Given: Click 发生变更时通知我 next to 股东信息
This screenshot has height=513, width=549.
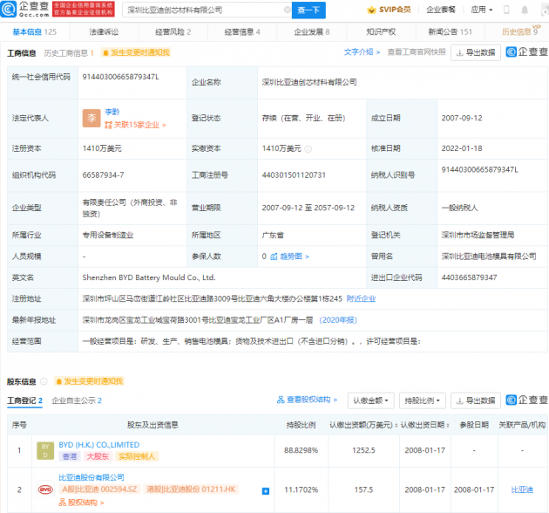Looking at the screenshot, I should 89,381.
